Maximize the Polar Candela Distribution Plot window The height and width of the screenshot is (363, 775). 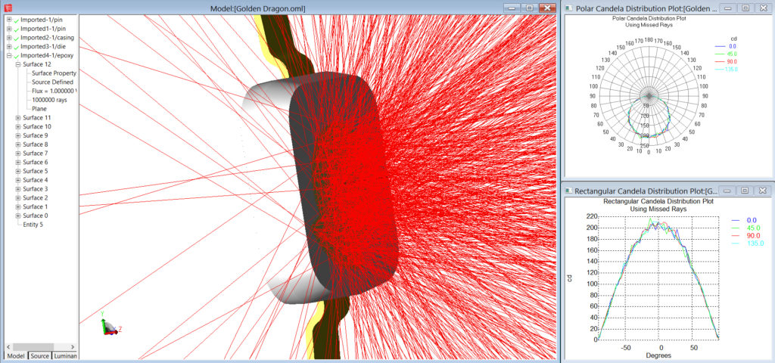(x=745, y=8)
